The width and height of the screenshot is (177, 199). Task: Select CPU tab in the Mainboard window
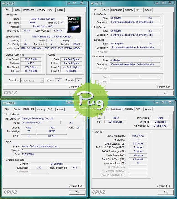(7, 109)
